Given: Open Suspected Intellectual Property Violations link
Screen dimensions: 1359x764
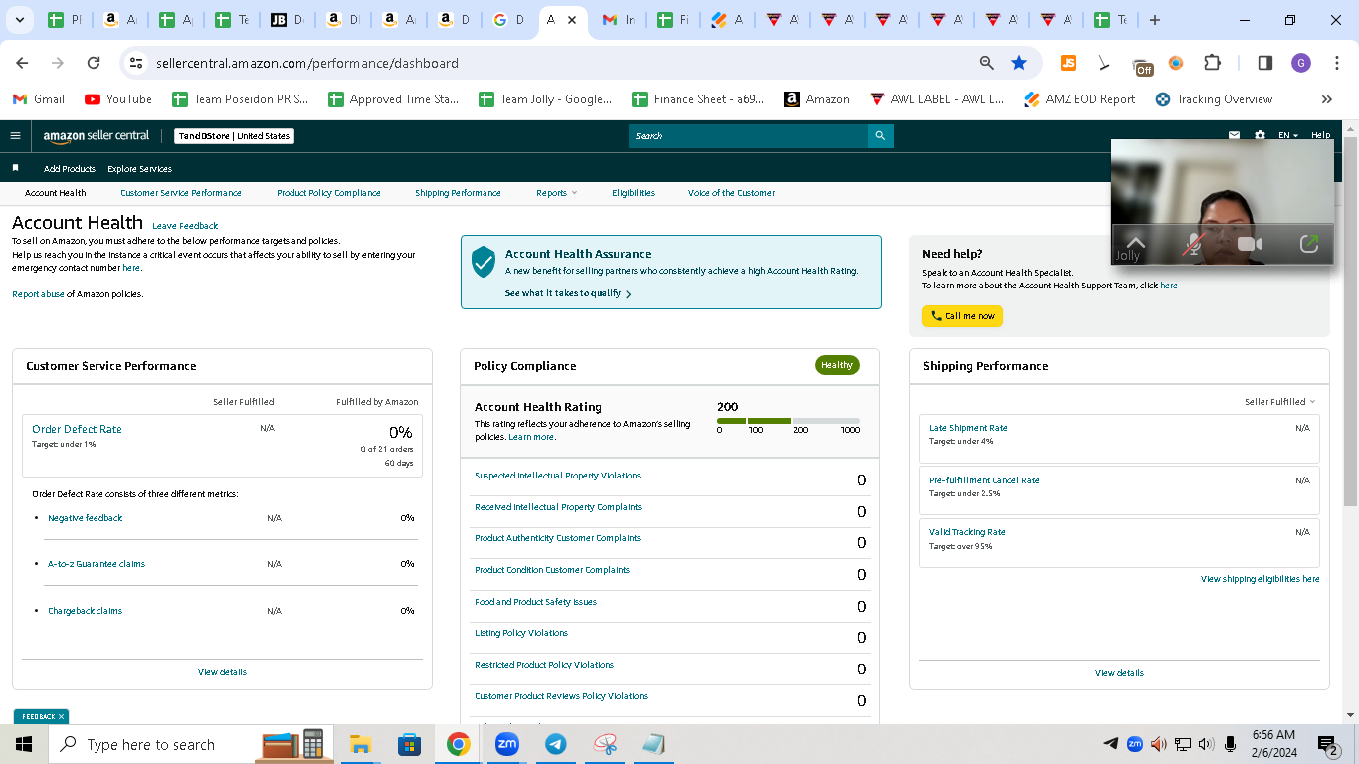Looking at the screenshot, I should pos(557,476).
